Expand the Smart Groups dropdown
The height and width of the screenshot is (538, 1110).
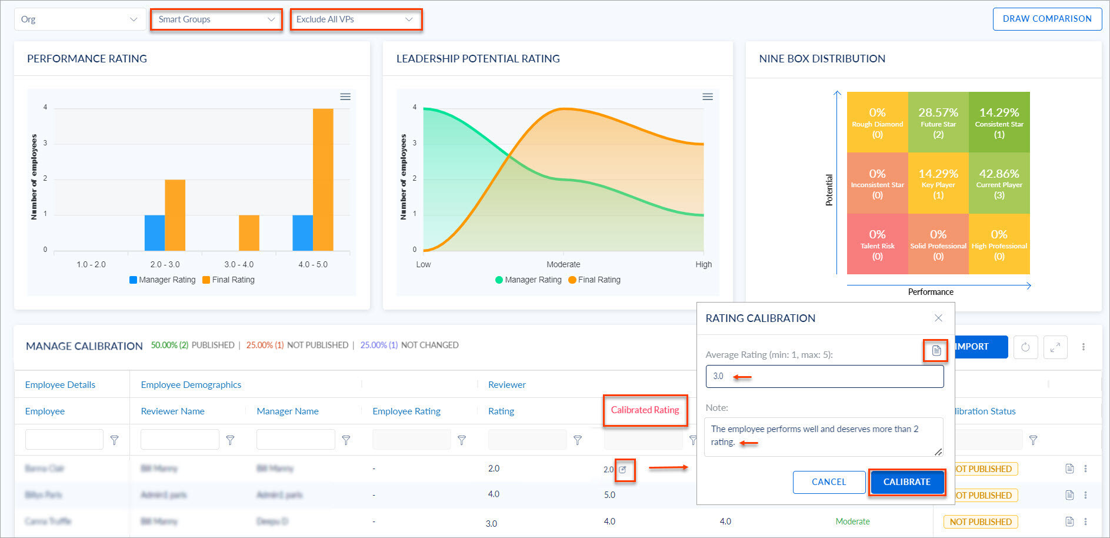point(215,19)
